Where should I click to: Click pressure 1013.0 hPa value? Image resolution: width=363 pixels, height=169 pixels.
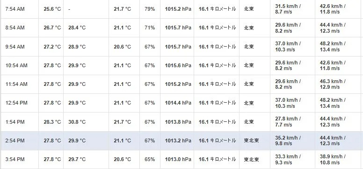[178, 160]
